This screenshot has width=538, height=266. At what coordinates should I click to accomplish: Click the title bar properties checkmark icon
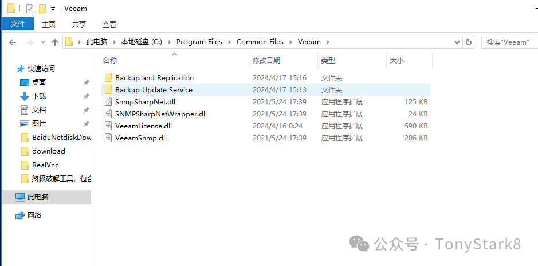(x=30, y=8)
